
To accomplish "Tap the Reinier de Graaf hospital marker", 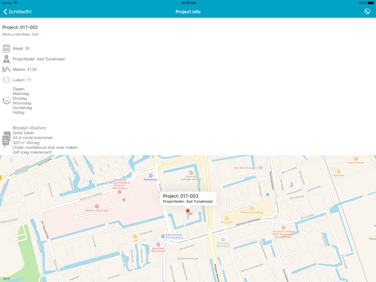I will tap(97, 207).
